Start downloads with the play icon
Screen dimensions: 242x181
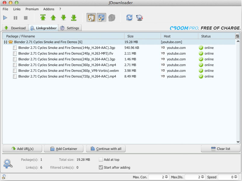[x=5, y=18]
